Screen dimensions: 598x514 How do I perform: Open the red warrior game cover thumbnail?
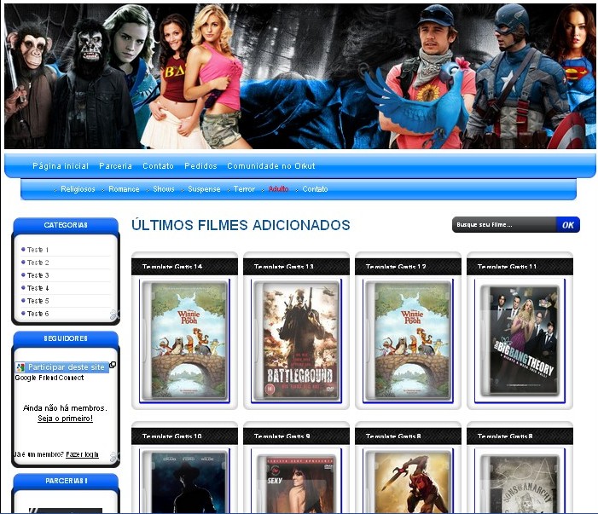408,482
